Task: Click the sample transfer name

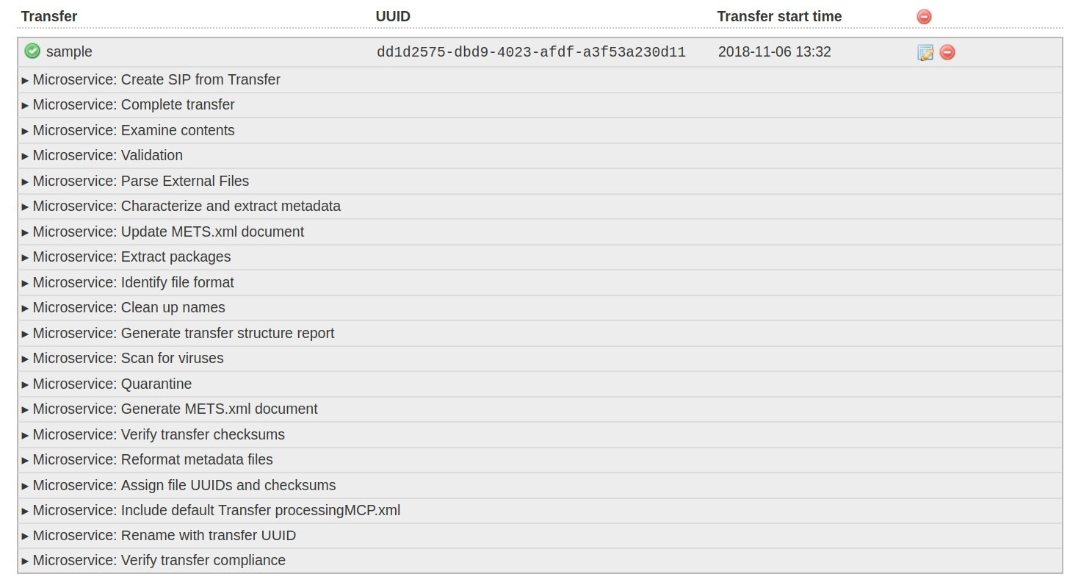Action: 69,51
